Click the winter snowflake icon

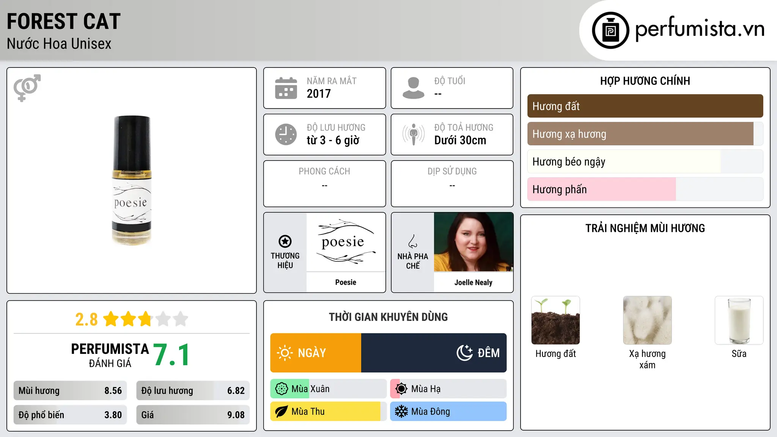click(401, 412)
